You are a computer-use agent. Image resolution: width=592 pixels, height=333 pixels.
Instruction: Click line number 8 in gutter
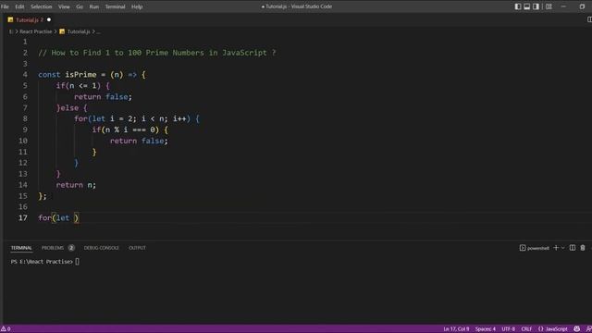click(x=25, y=119)
